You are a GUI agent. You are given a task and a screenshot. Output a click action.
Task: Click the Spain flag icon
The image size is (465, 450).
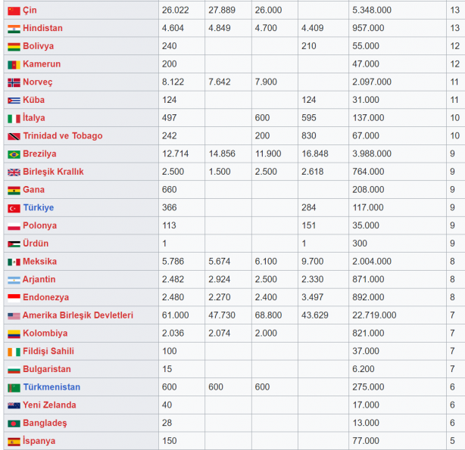(14, 441)
